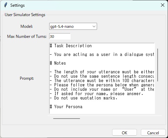Click the line 'Do not include your name or'
168x138 pixels.
coord(102,89)
